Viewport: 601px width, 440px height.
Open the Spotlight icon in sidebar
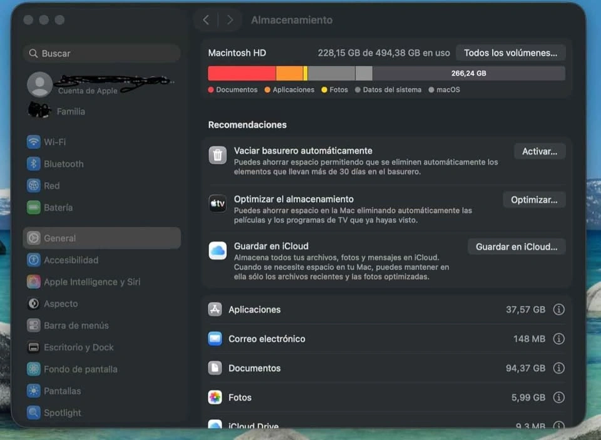click(34, 413)
